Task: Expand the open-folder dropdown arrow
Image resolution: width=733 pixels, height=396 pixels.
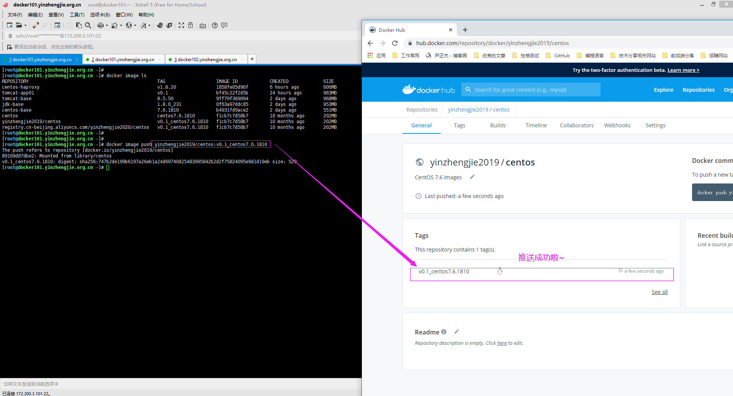Action: pyautogui.click(x=26, y=25)
